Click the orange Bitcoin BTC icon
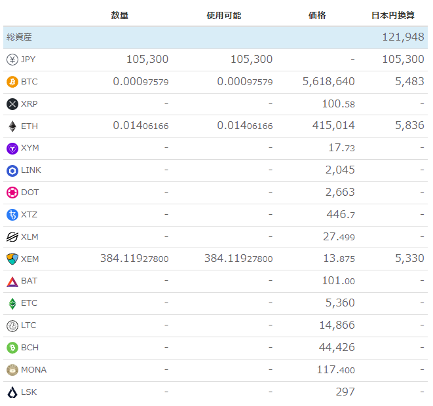The image size is (433, 406). [12, 82]
